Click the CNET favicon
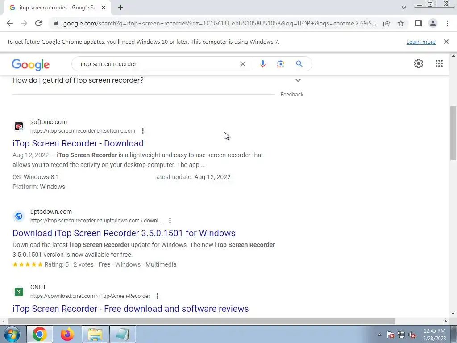This screenshot has width=457, height=343. tap(19, 291)
